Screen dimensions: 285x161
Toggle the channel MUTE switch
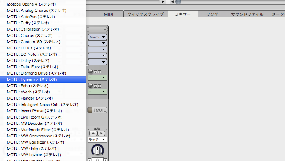pos(97,110)
